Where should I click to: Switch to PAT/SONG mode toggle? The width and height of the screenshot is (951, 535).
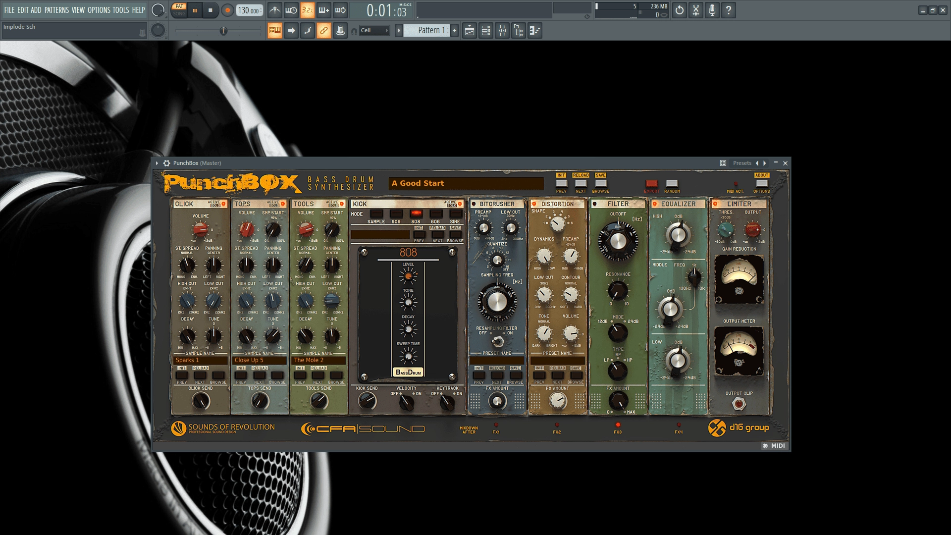[179, 10]
